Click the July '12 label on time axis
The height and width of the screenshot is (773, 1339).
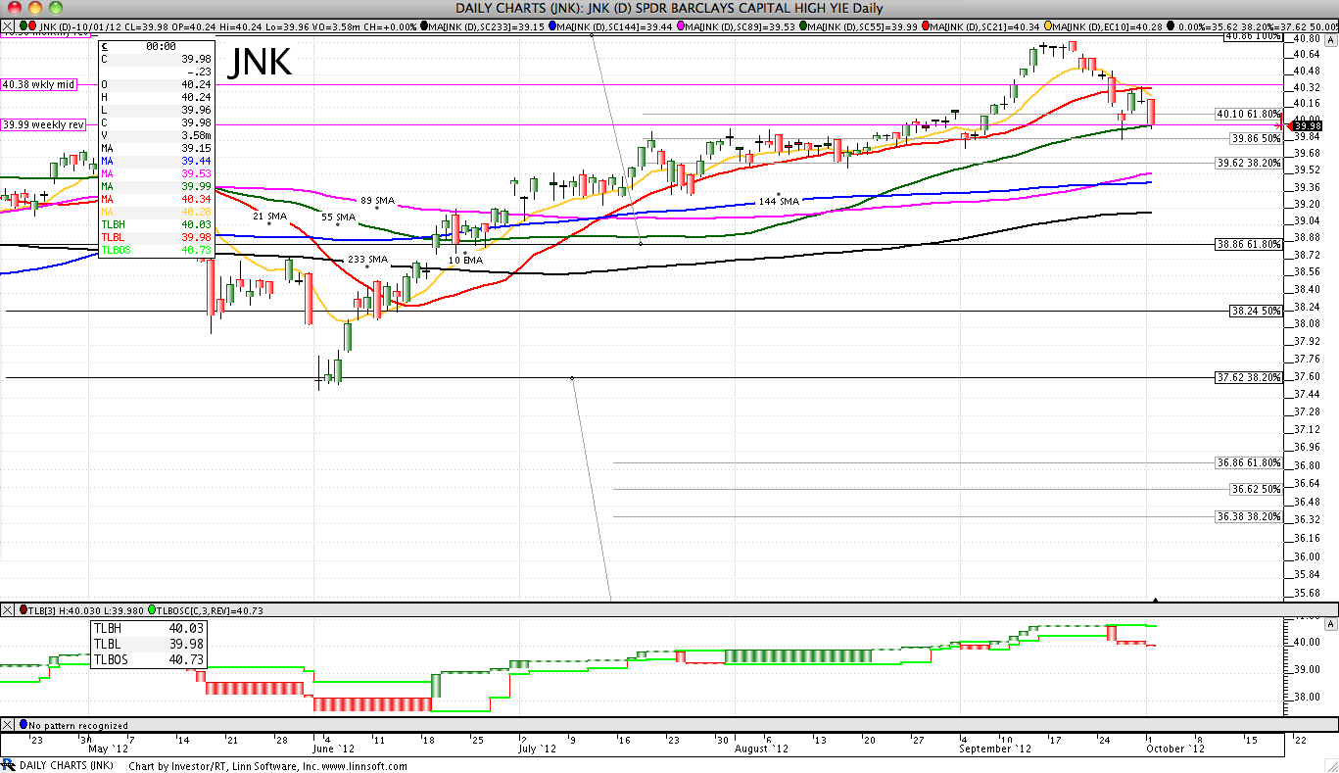(537, 749)
